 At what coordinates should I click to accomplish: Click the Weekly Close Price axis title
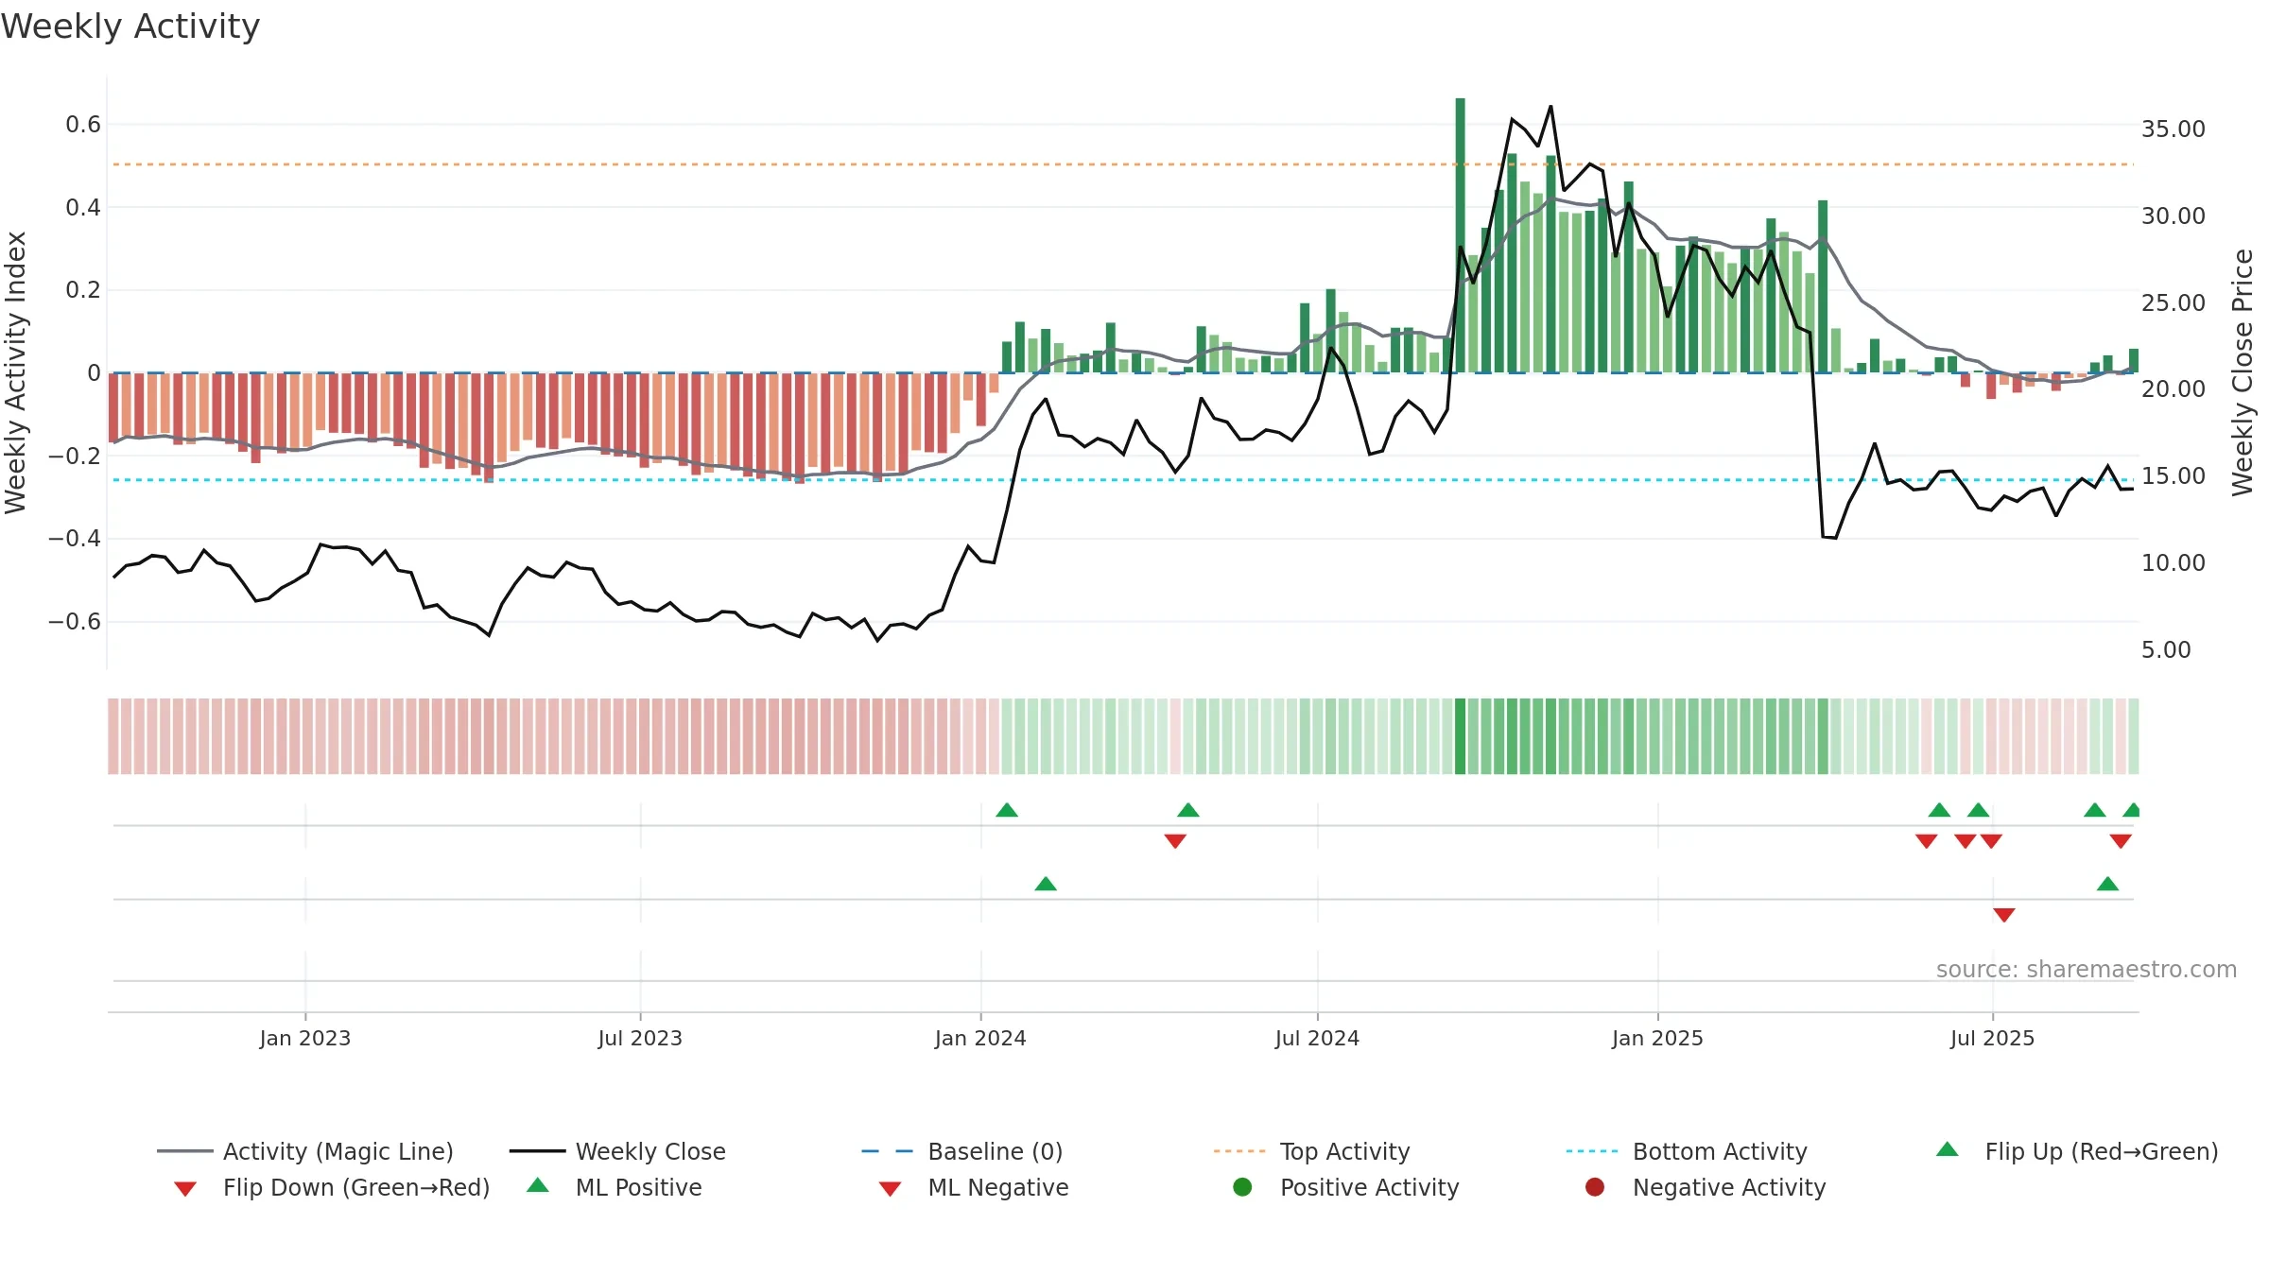click(x=2243, y=372)
